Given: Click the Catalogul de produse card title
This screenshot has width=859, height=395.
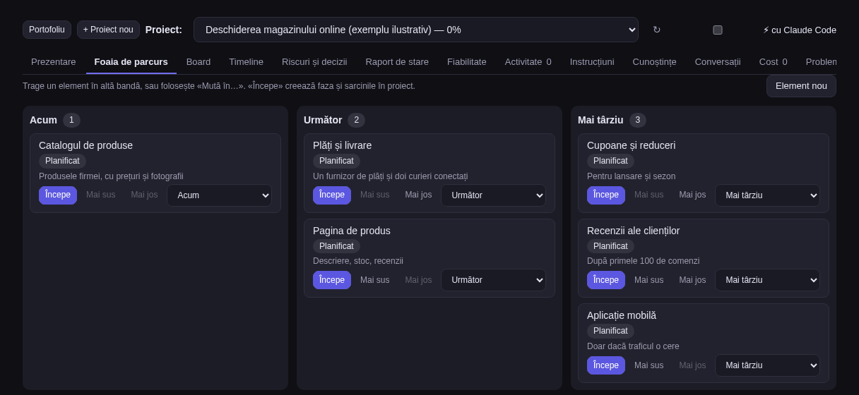Looking at the screenshot, I should pos(85,145).
